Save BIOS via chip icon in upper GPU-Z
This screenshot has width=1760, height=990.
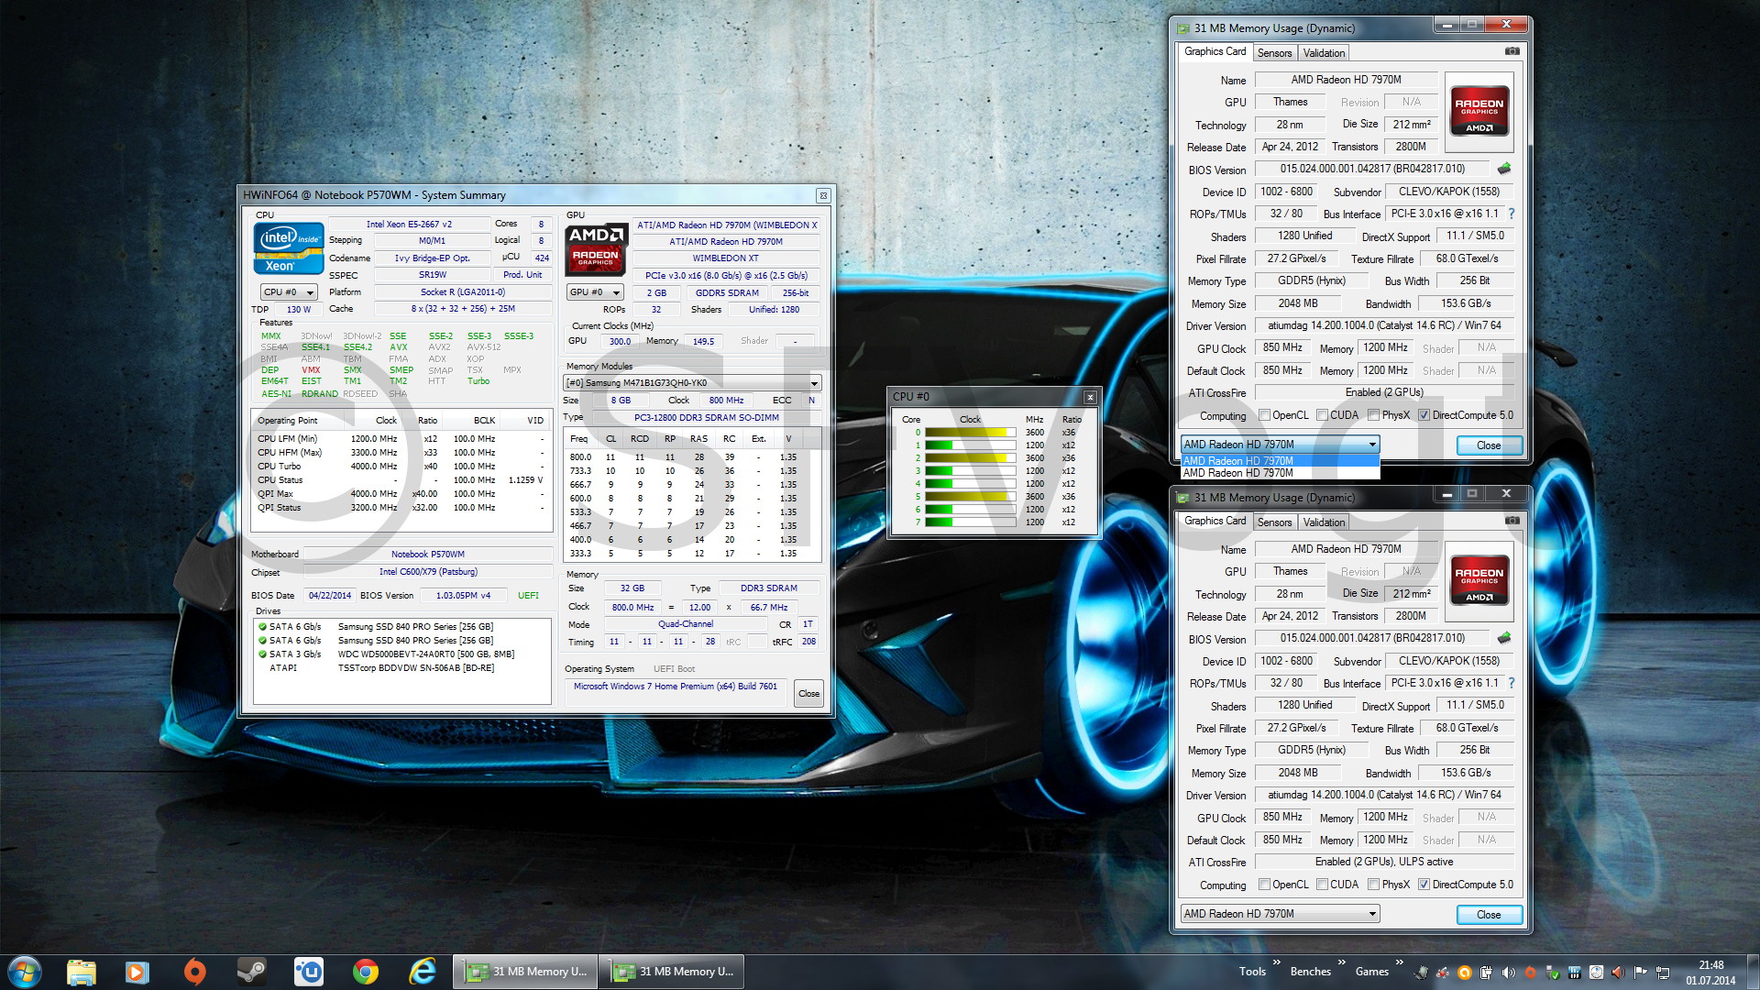coord(1504,169)
